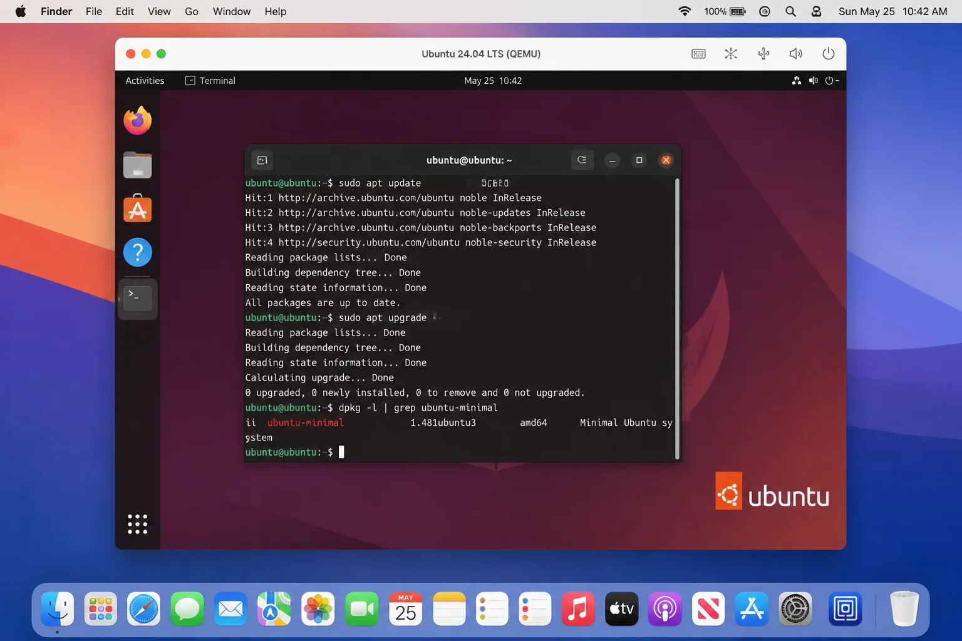
Task: Open a new tab in the terminal window
Action: [262, 160]
